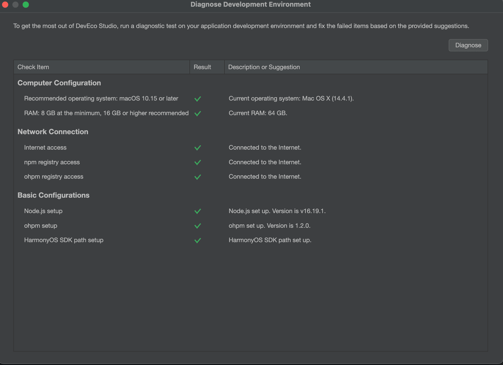Screen dimensions: 503x365
Task: Click the intro text about DevEco Studio diagnostics
Action: [241, 26]
